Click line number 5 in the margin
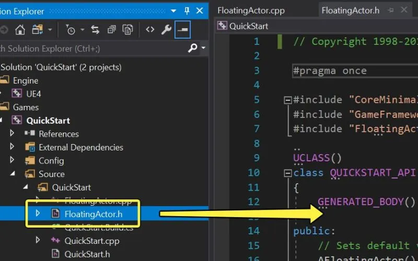This screenshot has width=418, height=261. [257, 100]
